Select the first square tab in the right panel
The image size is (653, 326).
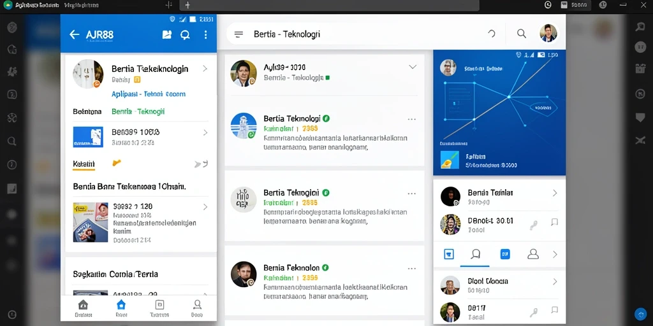click(x=448, y=254)
